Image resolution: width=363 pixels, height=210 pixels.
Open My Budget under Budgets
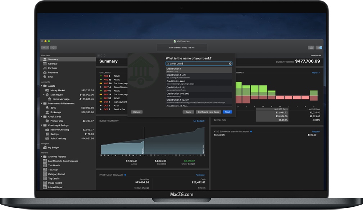(54, 147)
